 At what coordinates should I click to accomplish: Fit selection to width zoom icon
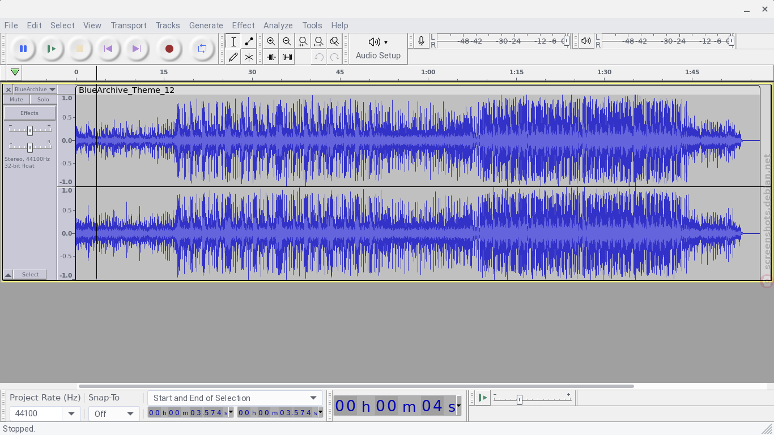click(x=303, y=41)
